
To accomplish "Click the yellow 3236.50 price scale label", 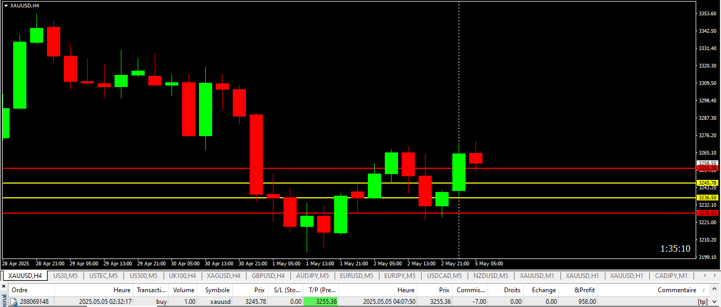I will pyautogui.click(x=708, y=197).
